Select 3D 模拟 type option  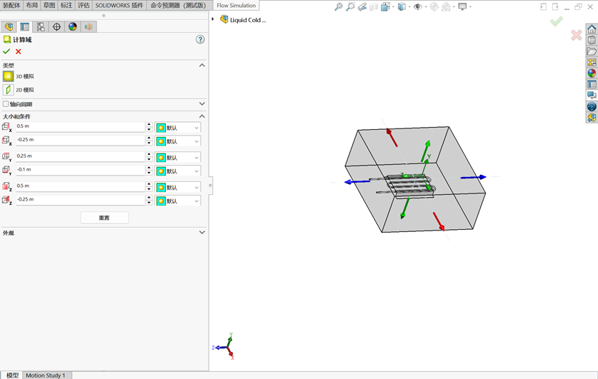[9, 76]
